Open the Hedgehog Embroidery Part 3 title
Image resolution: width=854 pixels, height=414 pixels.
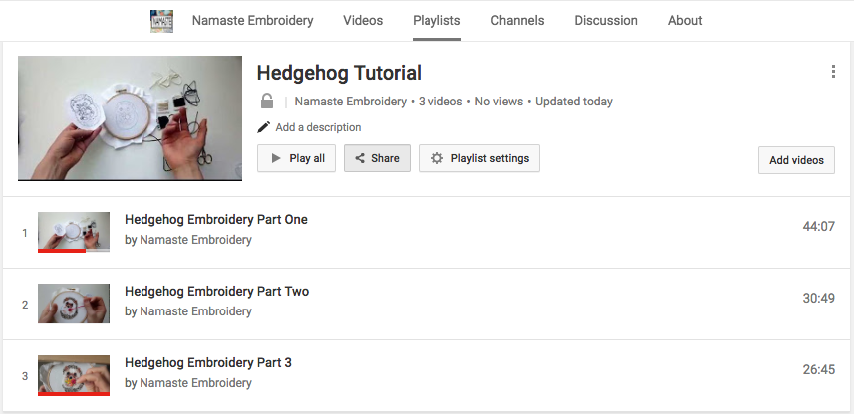click(x=207, y=363)
